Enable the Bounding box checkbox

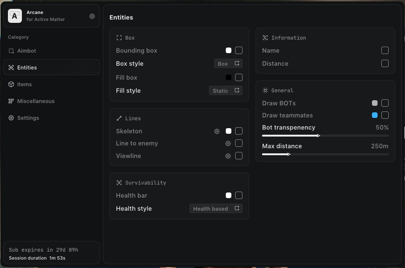pyautogui.click(x=239, y=50)
